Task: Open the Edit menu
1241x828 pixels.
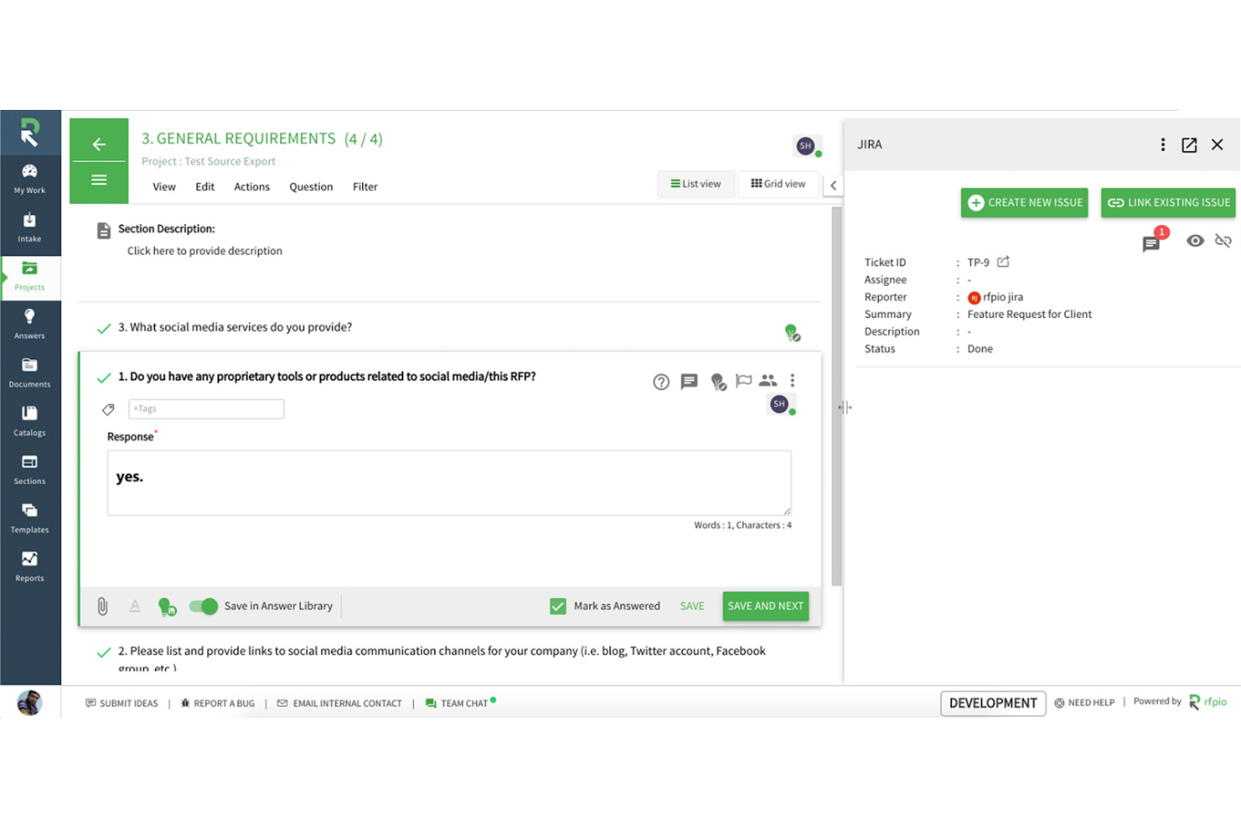Action: pyautogui.click(x=205, y=187)
